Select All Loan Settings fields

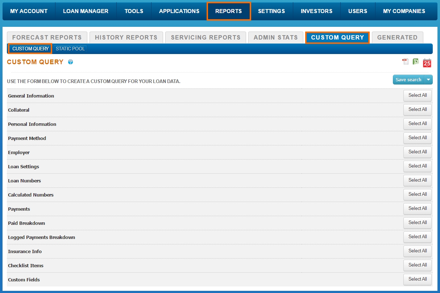418,166
